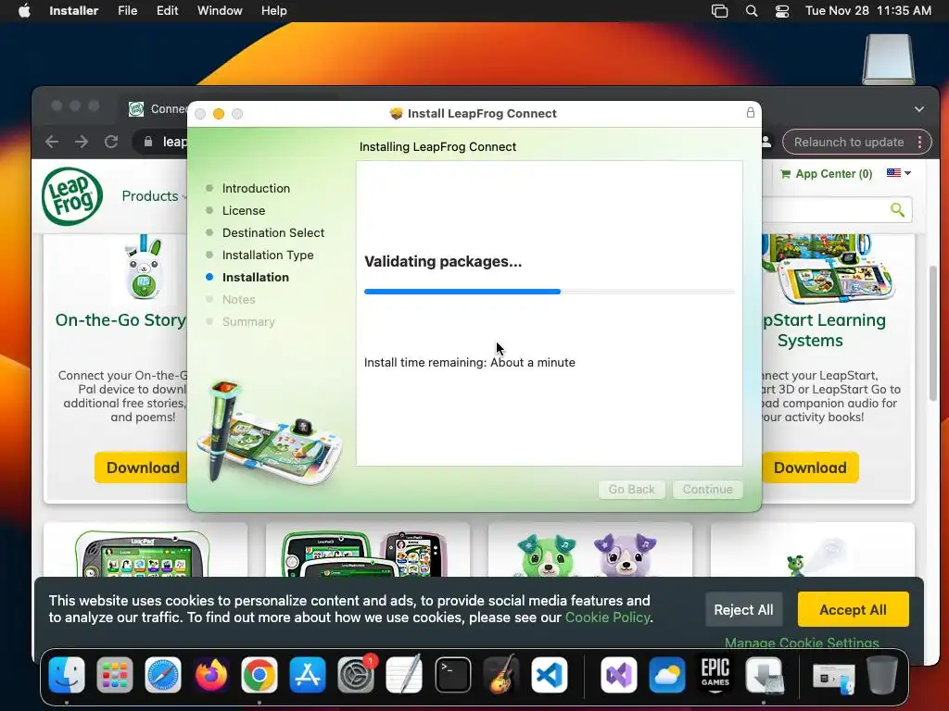
Task: Open the Apple menu
Action: pyautogui.click(x=24, y=11)
